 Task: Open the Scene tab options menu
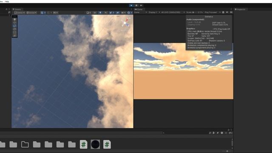131,9
